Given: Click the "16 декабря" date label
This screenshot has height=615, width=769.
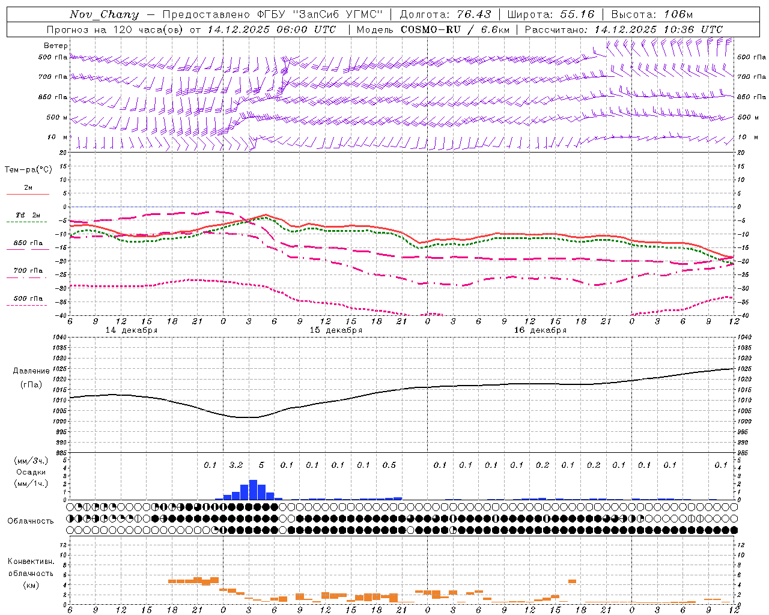Looking at the screenshot, I should click(x=540, y=330).
